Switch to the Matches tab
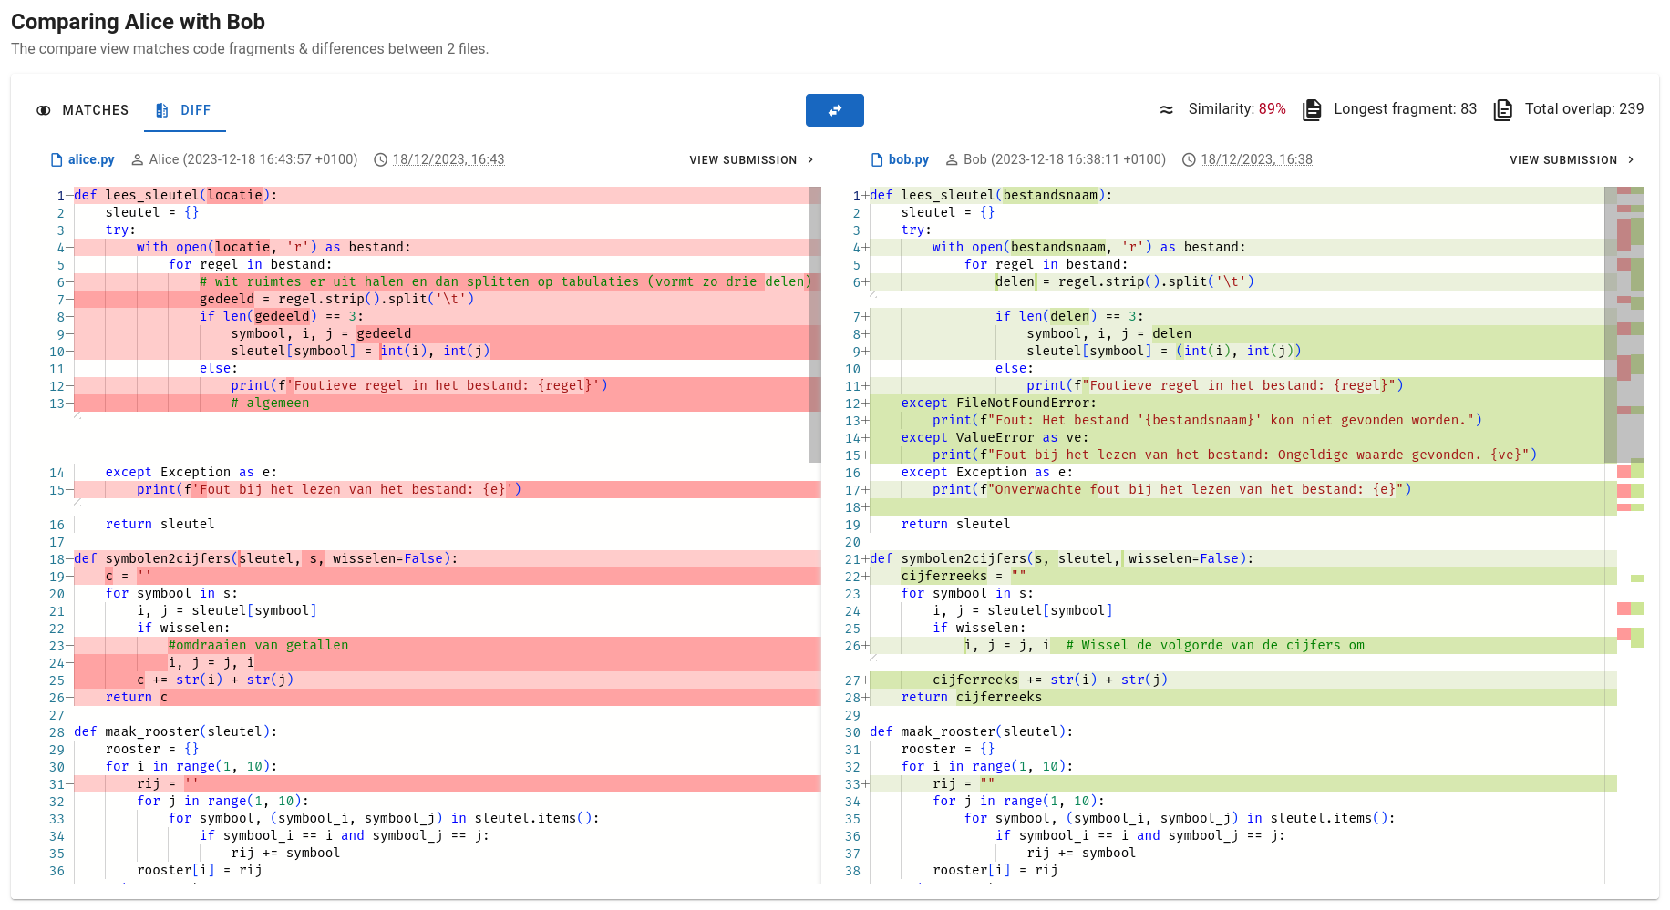Screen dimensions: 1670x910 click(x=83, y=110)
